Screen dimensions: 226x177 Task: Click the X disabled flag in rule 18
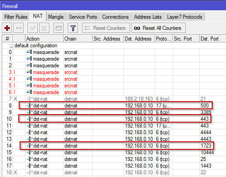pyautogui.click(x=15, y=173)
